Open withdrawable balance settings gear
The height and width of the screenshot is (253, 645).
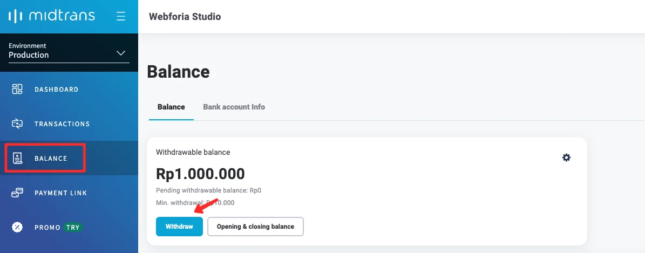click(x=566, y=158)
